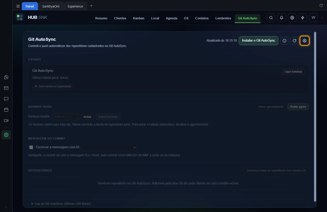Click the vertical scrollbar of the panel
Image resolution: width=327 pixels, height=212 pixels.
tap(315, 116)
